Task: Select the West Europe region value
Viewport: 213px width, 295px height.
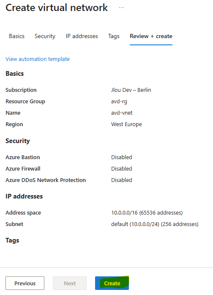Action: 126,124
